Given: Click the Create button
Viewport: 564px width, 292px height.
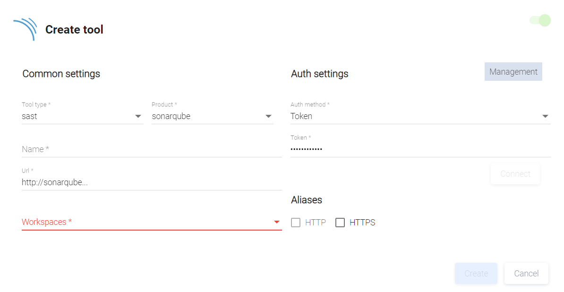Looking at the screenshot, I should click(x=476, y=274).
